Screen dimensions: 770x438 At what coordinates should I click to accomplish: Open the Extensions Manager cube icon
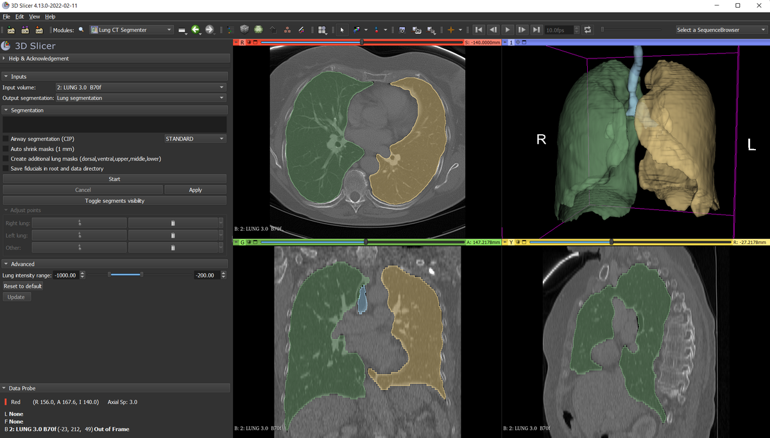point(244,29)
